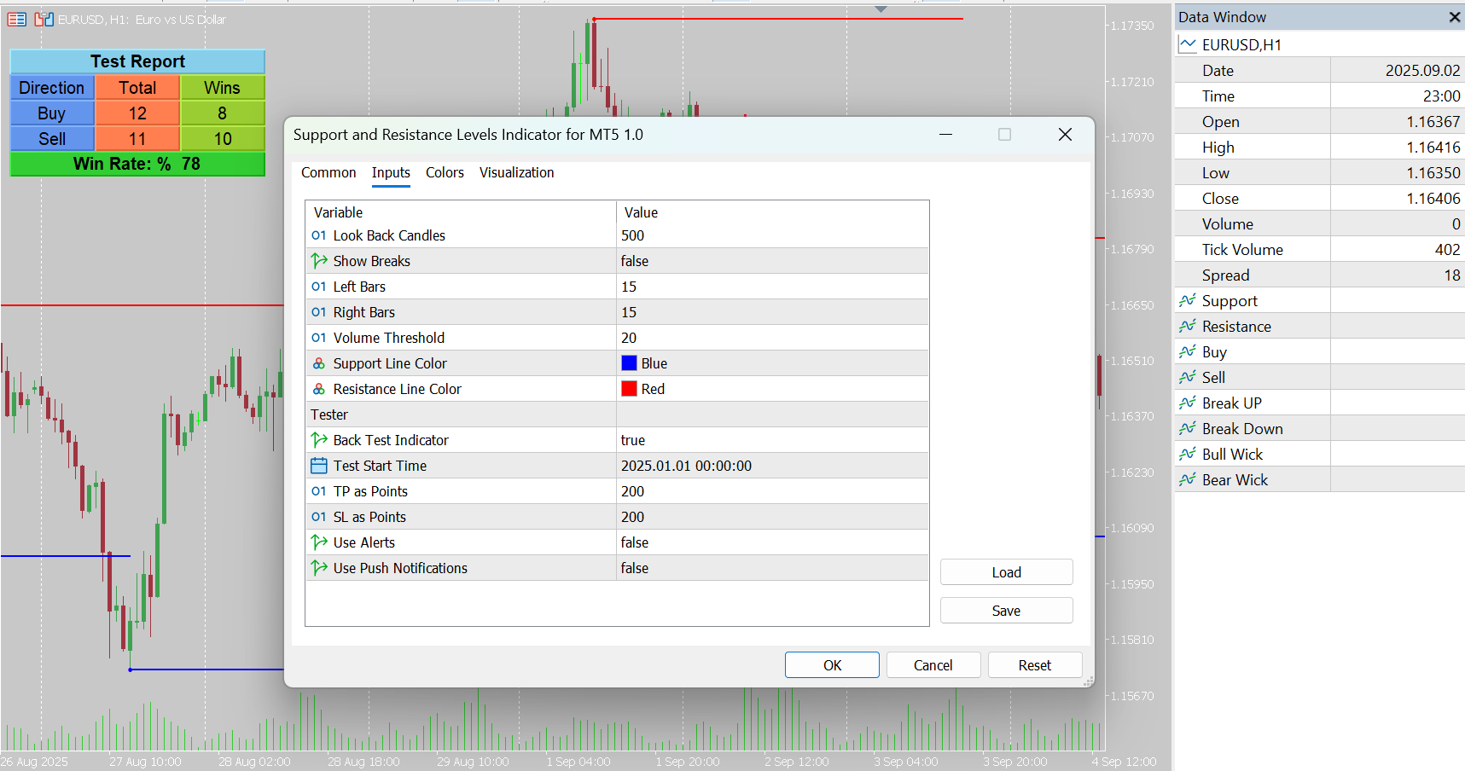Edit the Right Bars value 15
The width and height of the screenshot is (1465, 771).
pos(772,312)
